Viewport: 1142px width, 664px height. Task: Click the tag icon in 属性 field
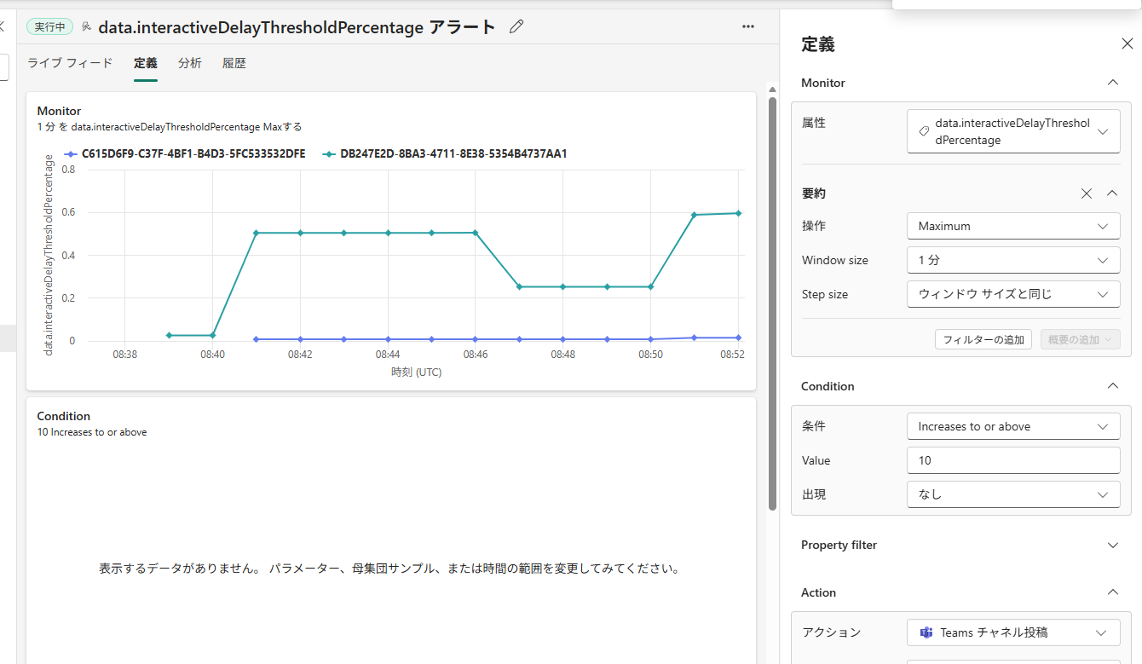click(x=924, y=131)
